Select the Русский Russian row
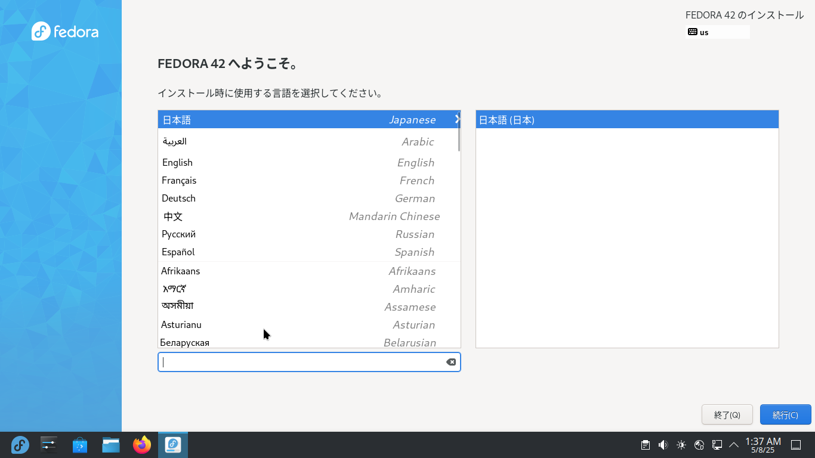Screen dimensions: 815x458 tap(309, 234)
